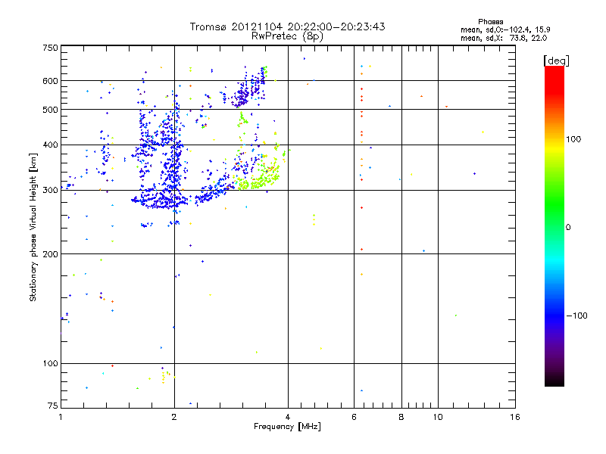Click the '-100' colorbar tick label
Image resolution: width=606 pixels, height=454 pixels.
[576, 316]
